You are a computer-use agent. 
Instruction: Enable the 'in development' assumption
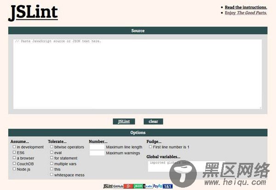(14, 146)
